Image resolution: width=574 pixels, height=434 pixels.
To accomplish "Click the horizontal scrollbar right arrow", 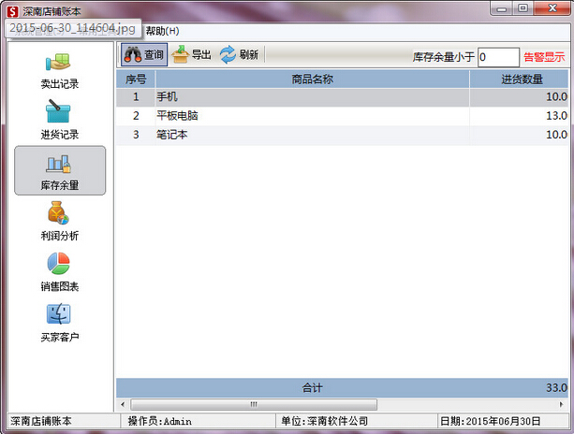I will (562, 404).
